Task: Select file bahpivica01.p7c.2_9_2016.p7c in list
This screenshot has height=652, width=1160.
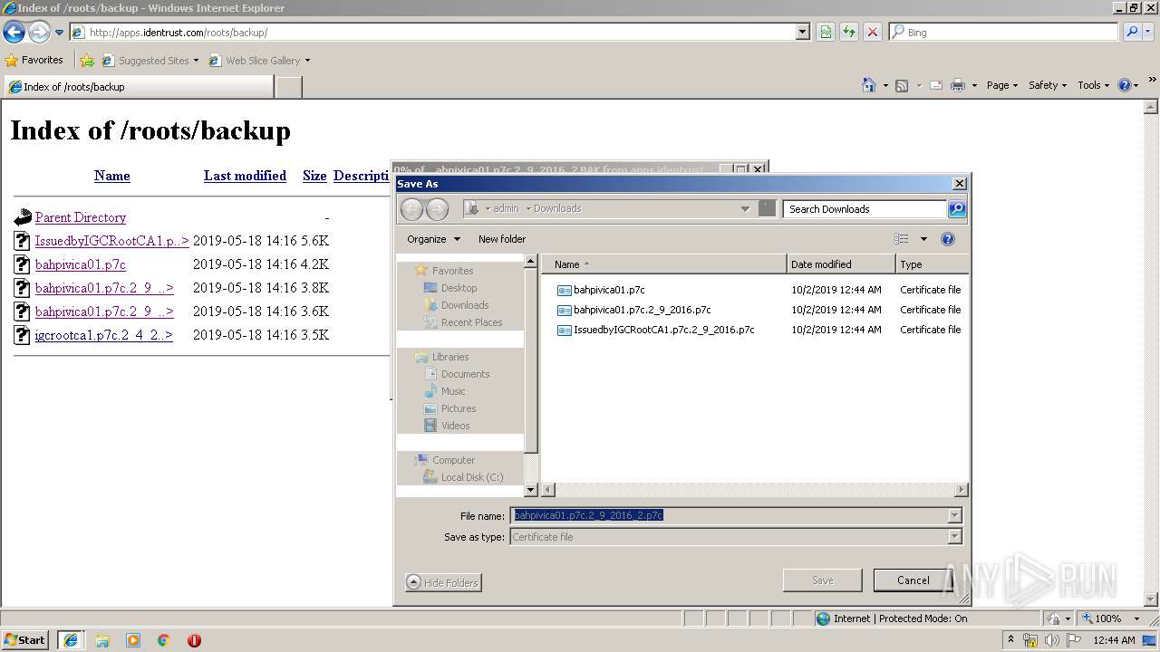Action: point(642,310)
